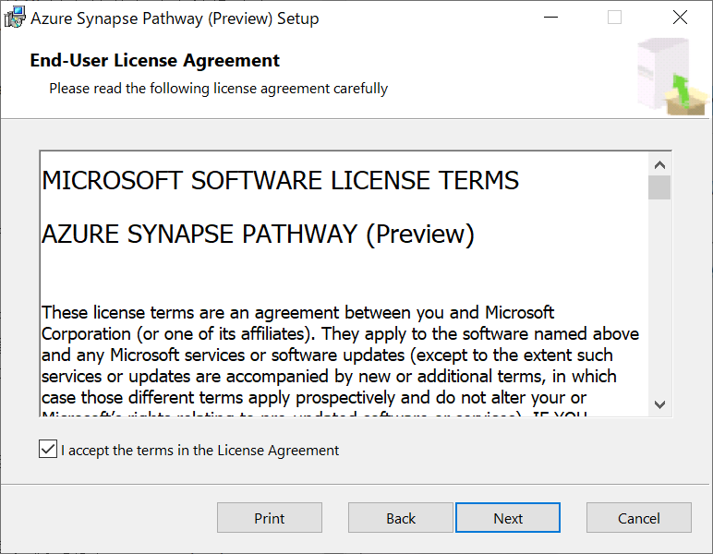Screen dimensions: 713x554
Task: Click the installer icon in the title bar
Action: (15, 18)
